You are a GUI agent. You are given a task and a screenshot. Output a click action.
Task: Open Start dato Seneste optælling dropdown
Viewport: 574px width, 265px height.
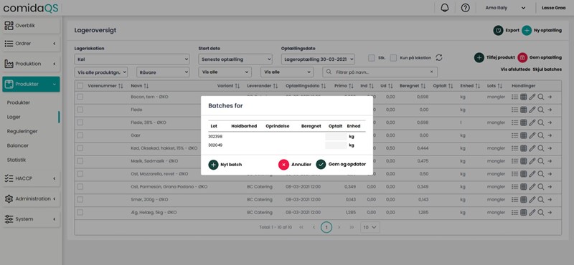pyautogui.click(x=235, y=59)
